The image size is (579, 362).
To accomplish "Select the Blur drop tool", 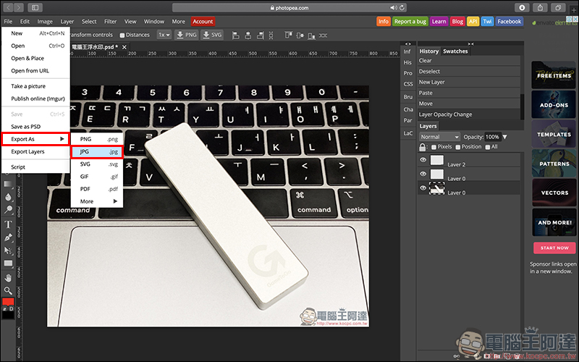I will (8, 197).
